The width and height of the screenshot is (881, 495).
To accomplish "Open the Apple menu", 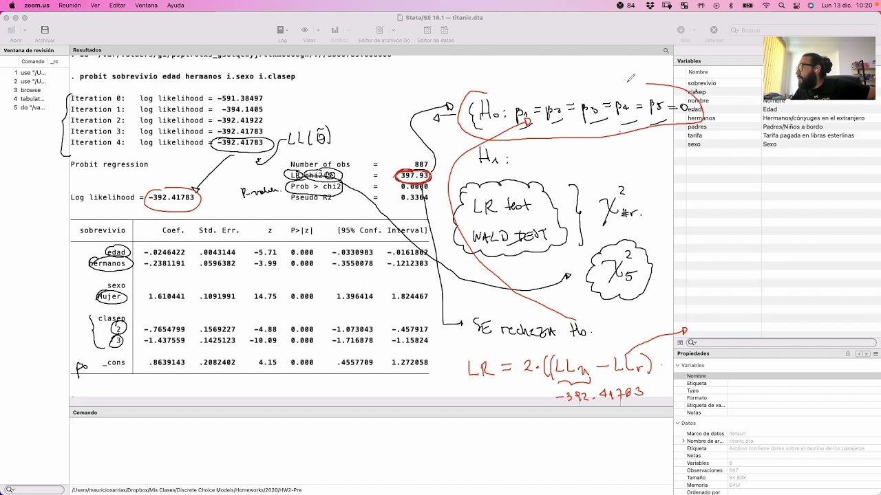I will (12, 5).
